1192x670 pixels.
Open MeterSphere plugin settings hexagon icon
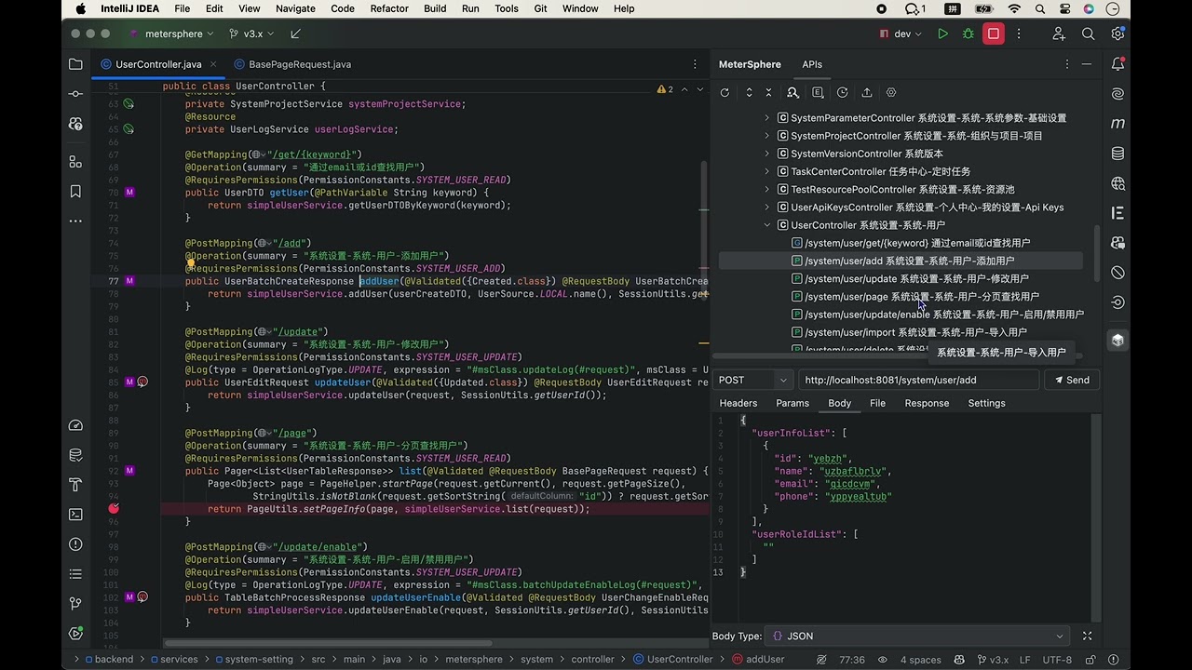coord(891,93)
